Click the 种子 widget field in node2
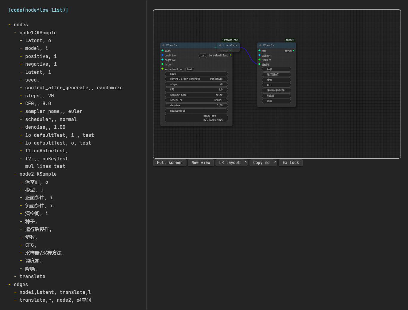 (276, 69)
